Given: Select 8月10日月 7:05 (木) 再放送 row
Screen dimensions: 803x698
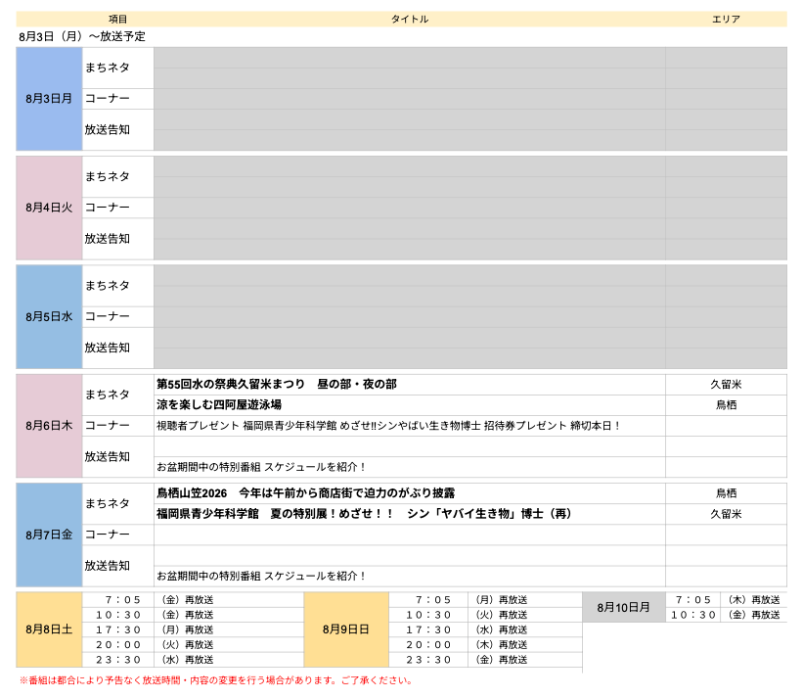Looking at the screenshot, I should pos(726,599).
